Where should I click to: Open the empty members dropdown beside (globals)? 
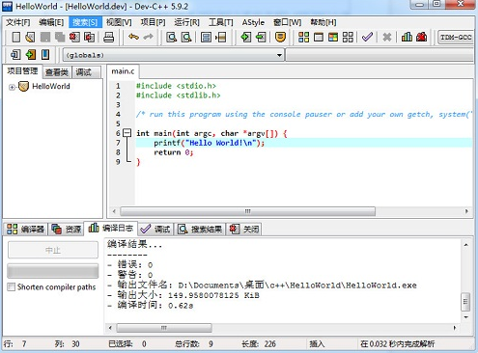click(x=380, y=55)
